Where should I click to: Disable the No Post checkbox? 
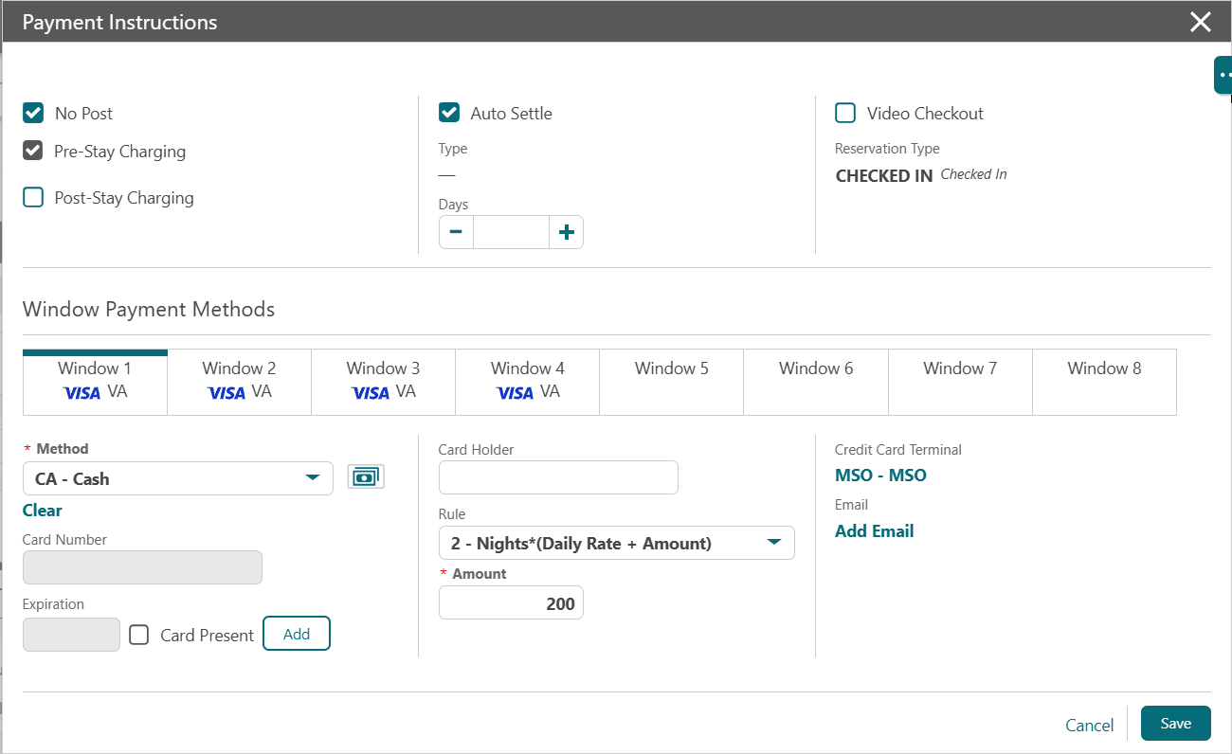coord(33,113)
